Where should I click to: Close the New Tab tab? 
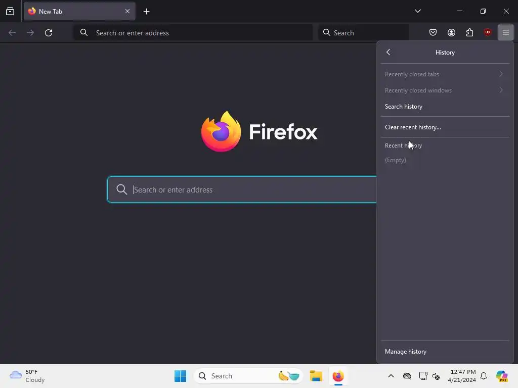(127, 11)
